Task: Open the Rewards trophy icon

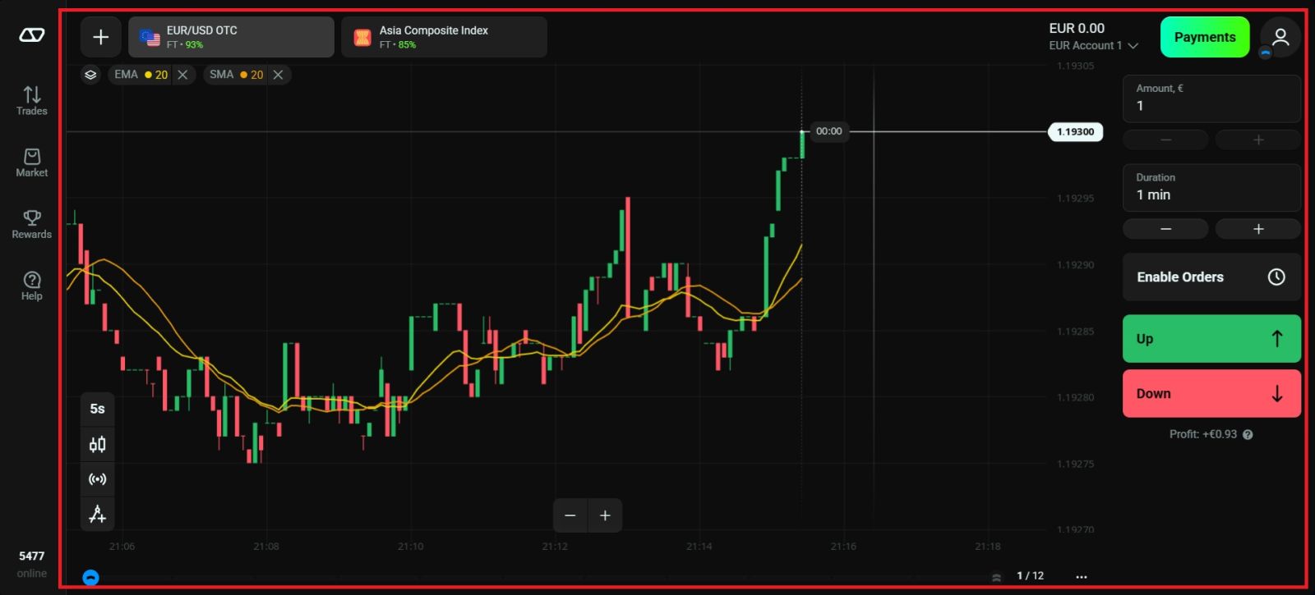Action: click(x=31, y=224)
